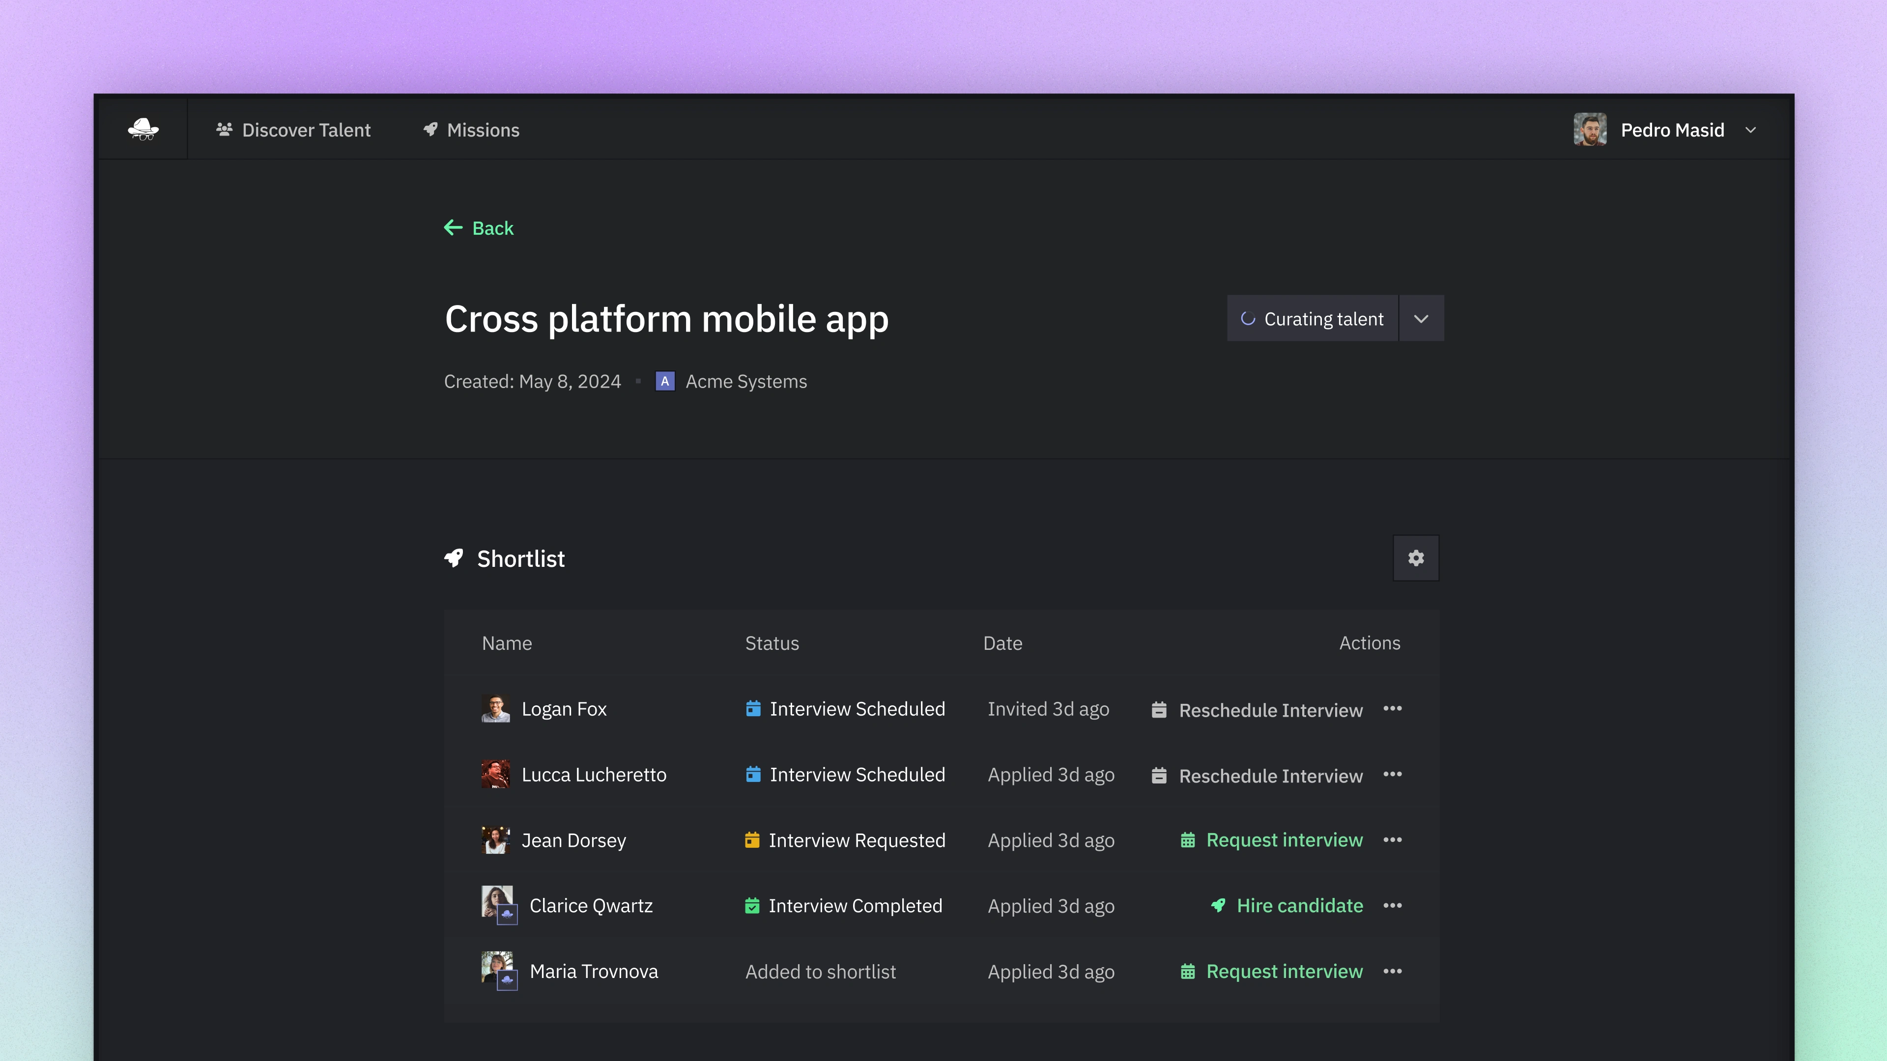
Task: Expand the Pedro Masid account menu chevron
Action: pyautogui.click(x=1751, y=130)
